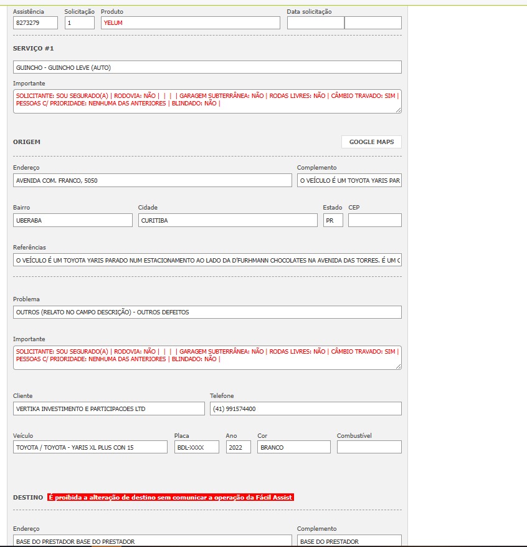Click the DESTINO section heading
The image size is (527, 547).
pos(28,498)
